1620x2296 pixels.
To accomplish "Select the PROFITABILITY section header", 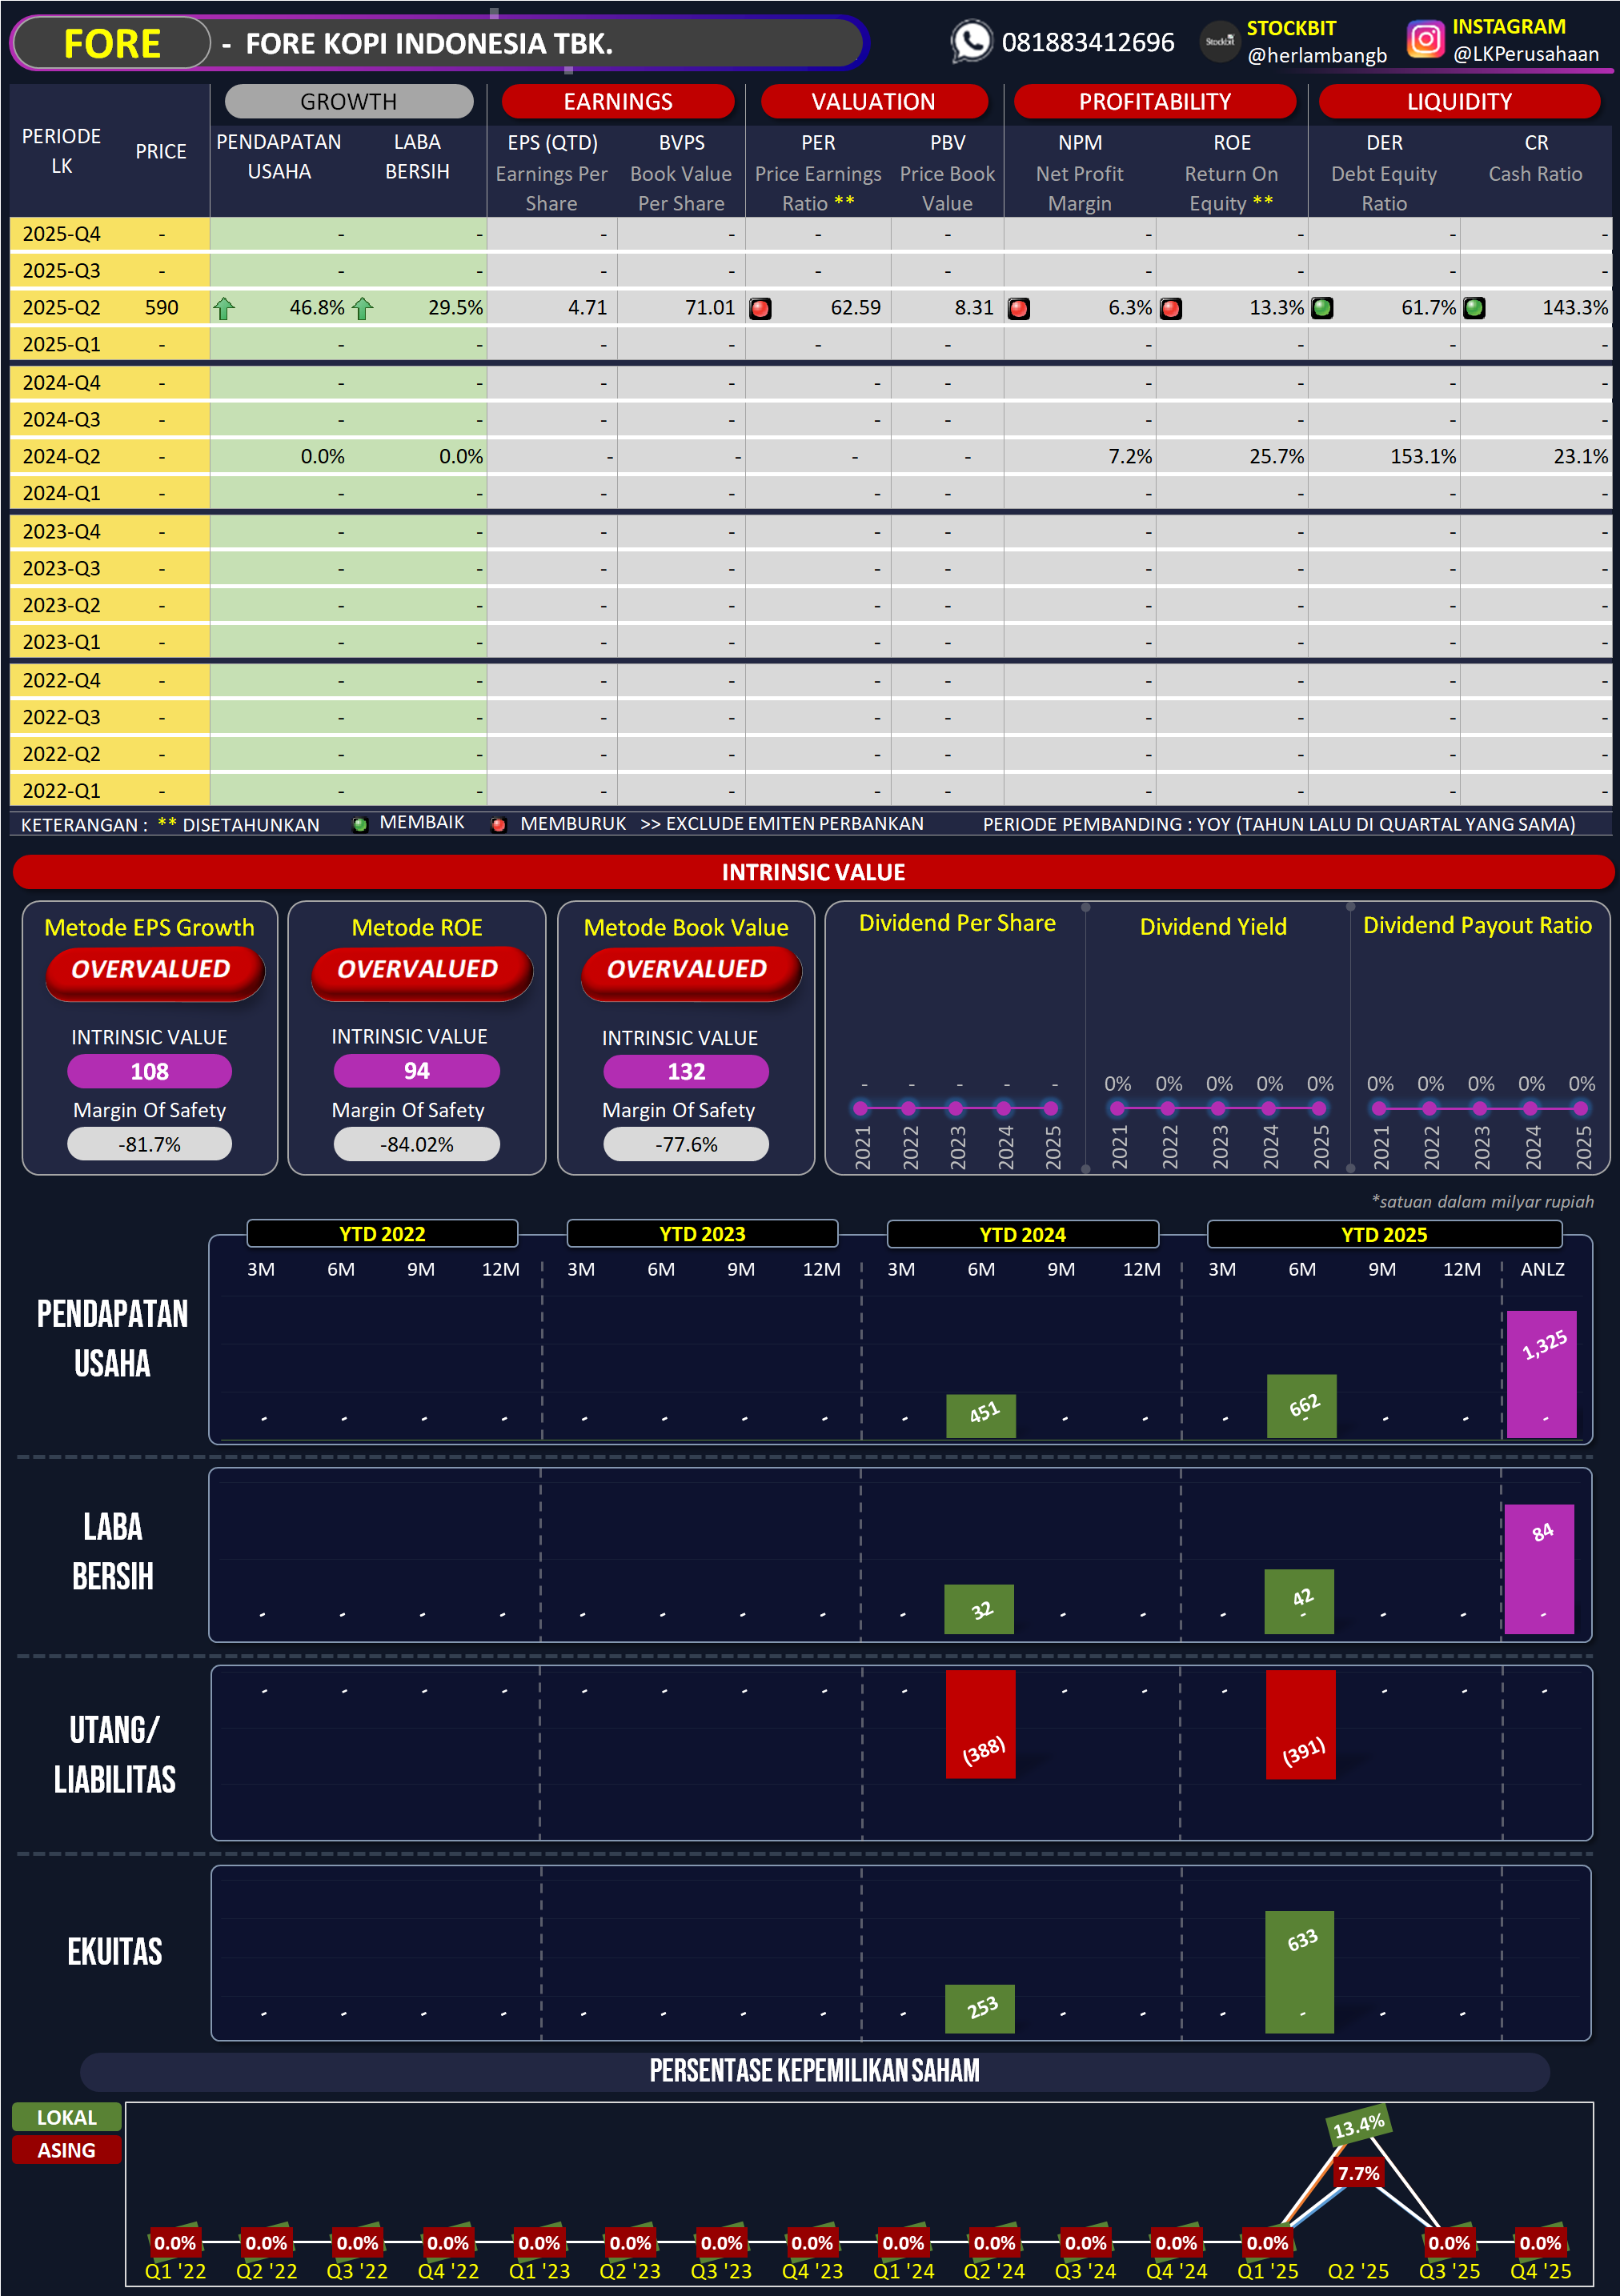I will (1155, 101).
